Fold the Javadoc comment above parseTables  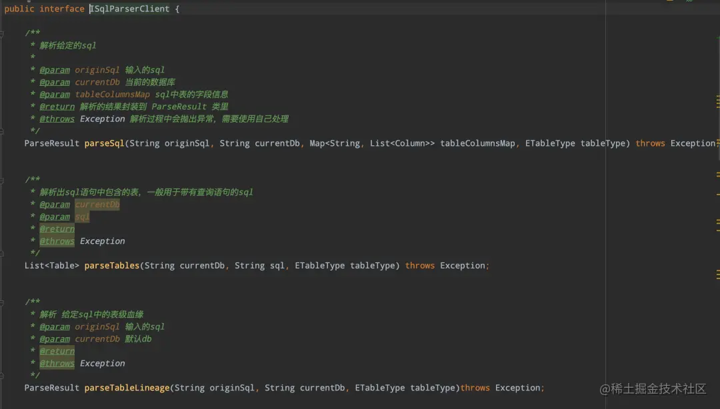pos(3,180)
